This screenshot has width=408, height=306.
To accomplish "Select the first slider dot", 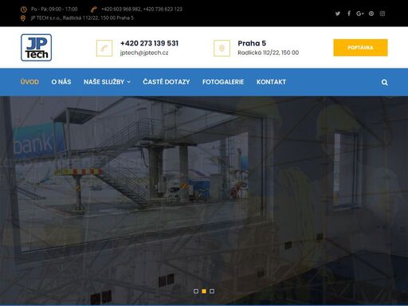I will (x=196, y=291).
